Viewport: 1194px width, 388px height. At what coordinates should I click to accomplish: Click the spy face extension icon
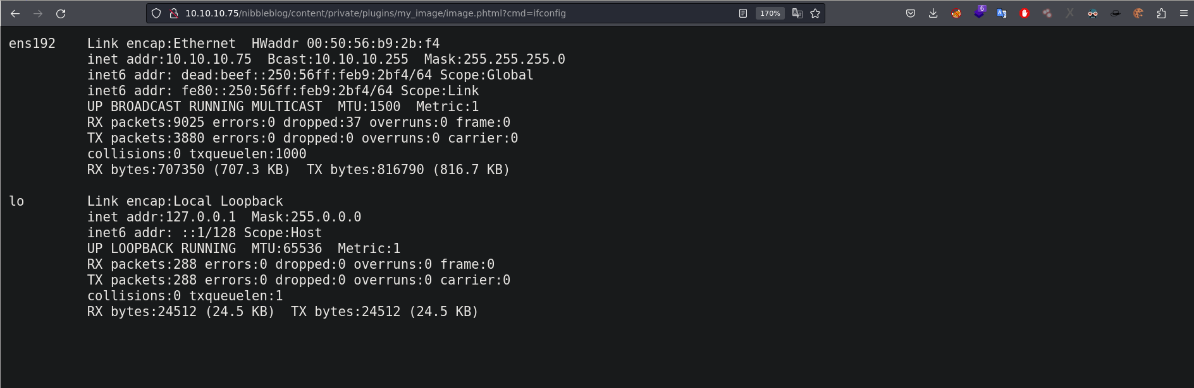[1093, 13]
